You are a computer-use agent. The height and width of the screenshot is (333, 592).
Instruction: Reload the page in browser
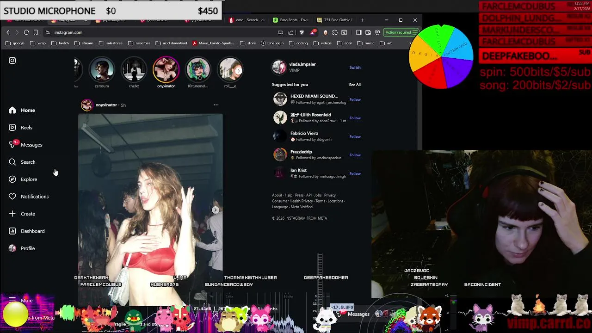click(26, 32)
